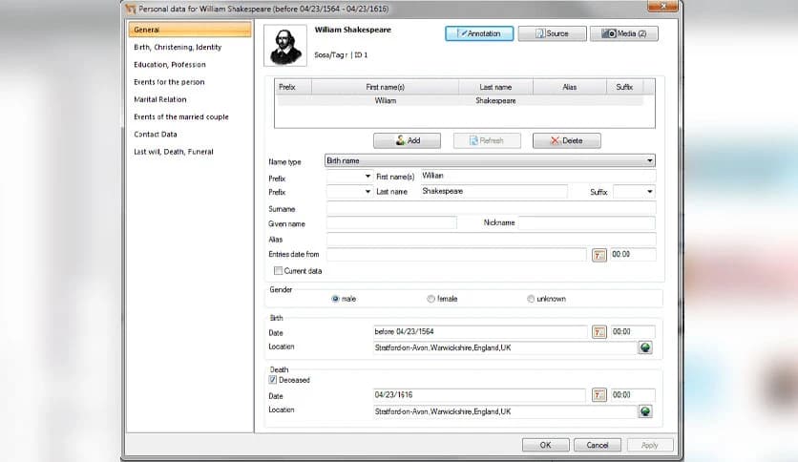Open calendar icon for Death date

tap(599, 395)
